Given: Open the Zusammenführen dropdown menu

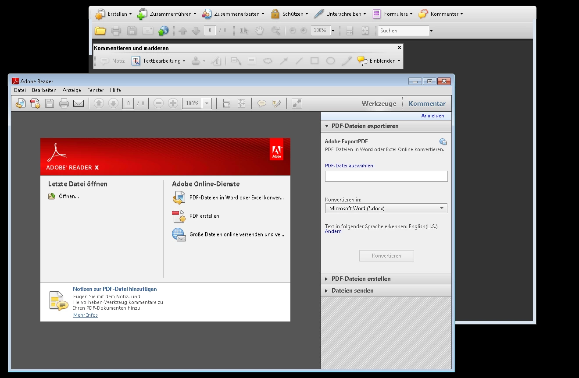Looking at the screenshot, I should [167, 14].
